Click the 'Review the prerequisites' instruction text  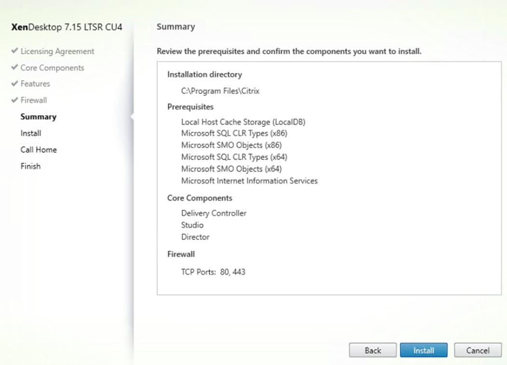coord(289,51)
